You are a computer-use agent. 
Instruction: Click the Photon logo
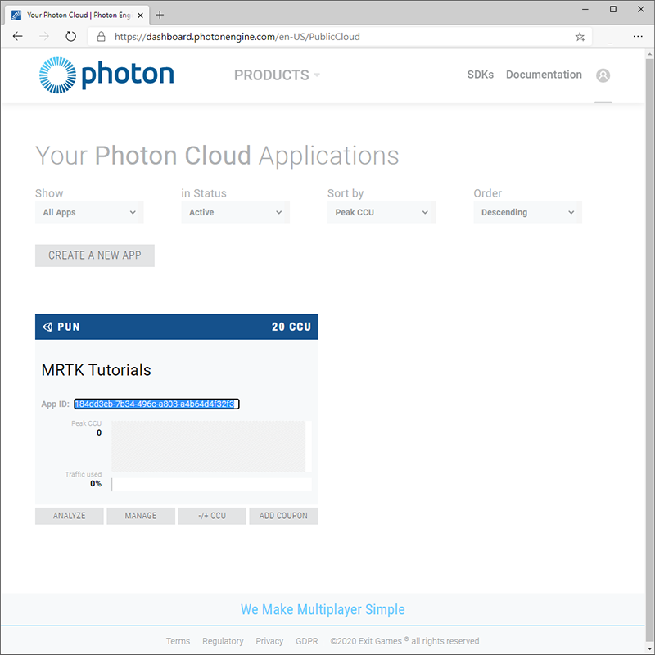106,75
